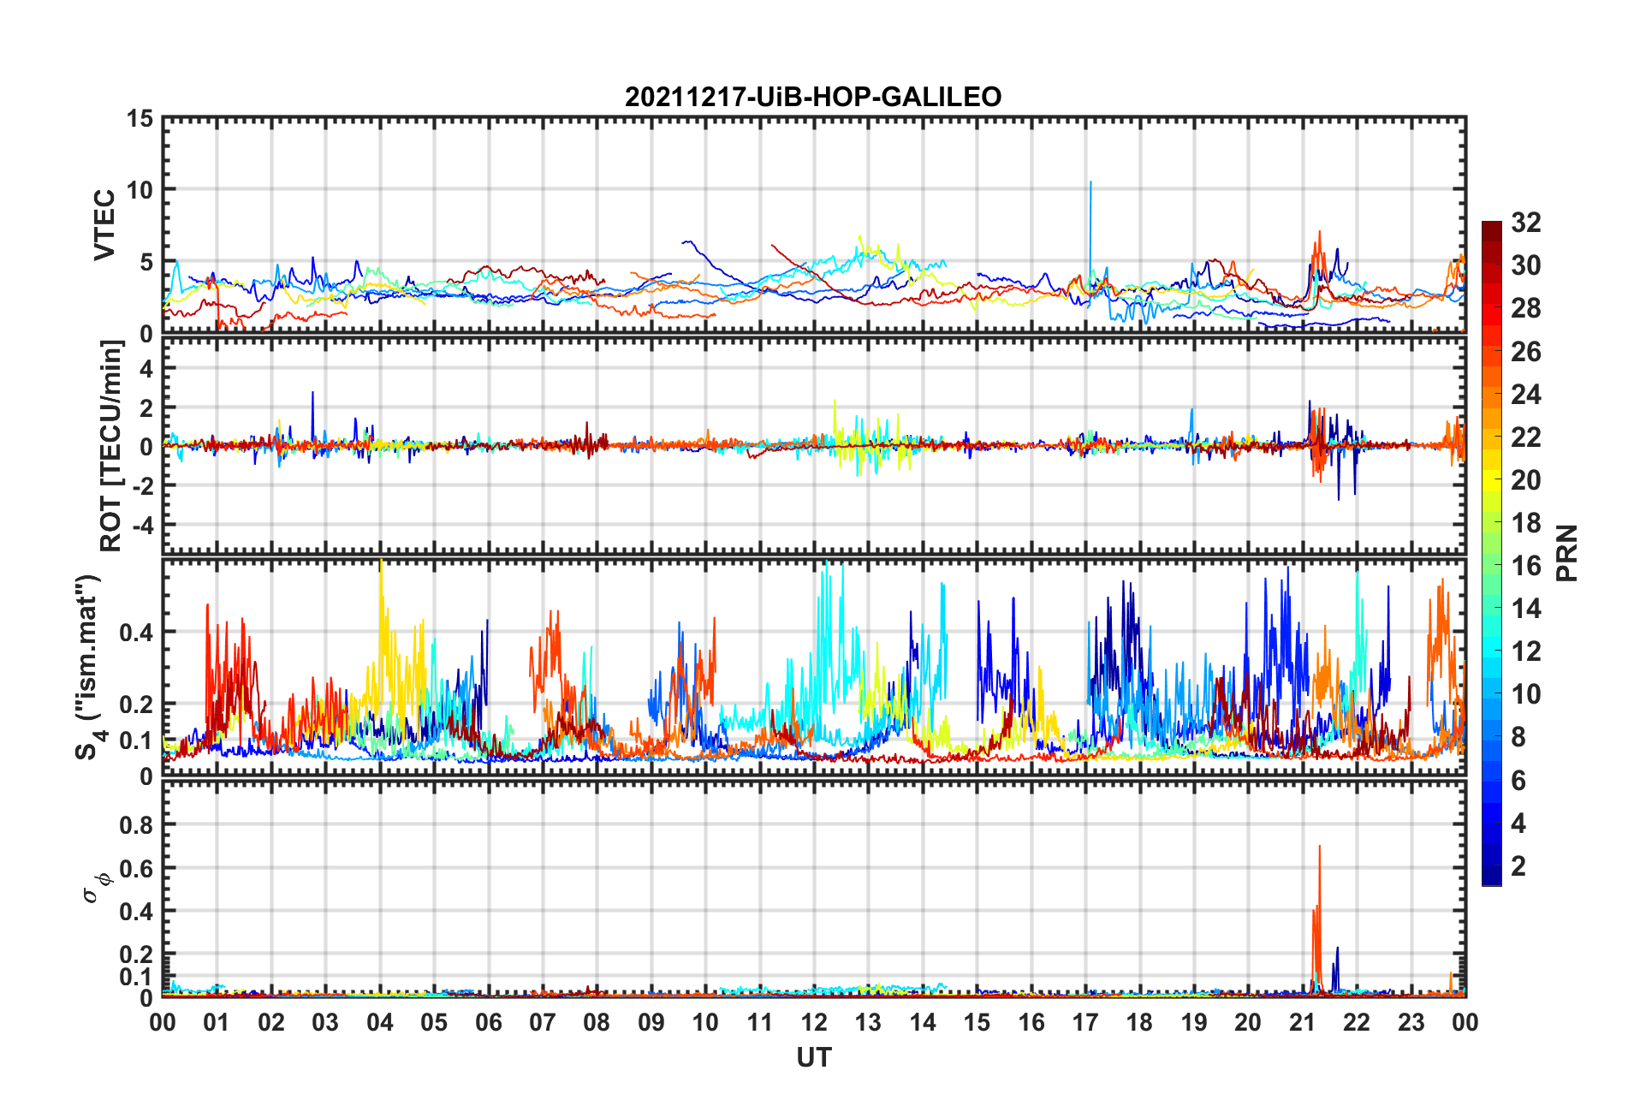
Task: Click VTEC axis tick label 15
Action: point(140,119)
